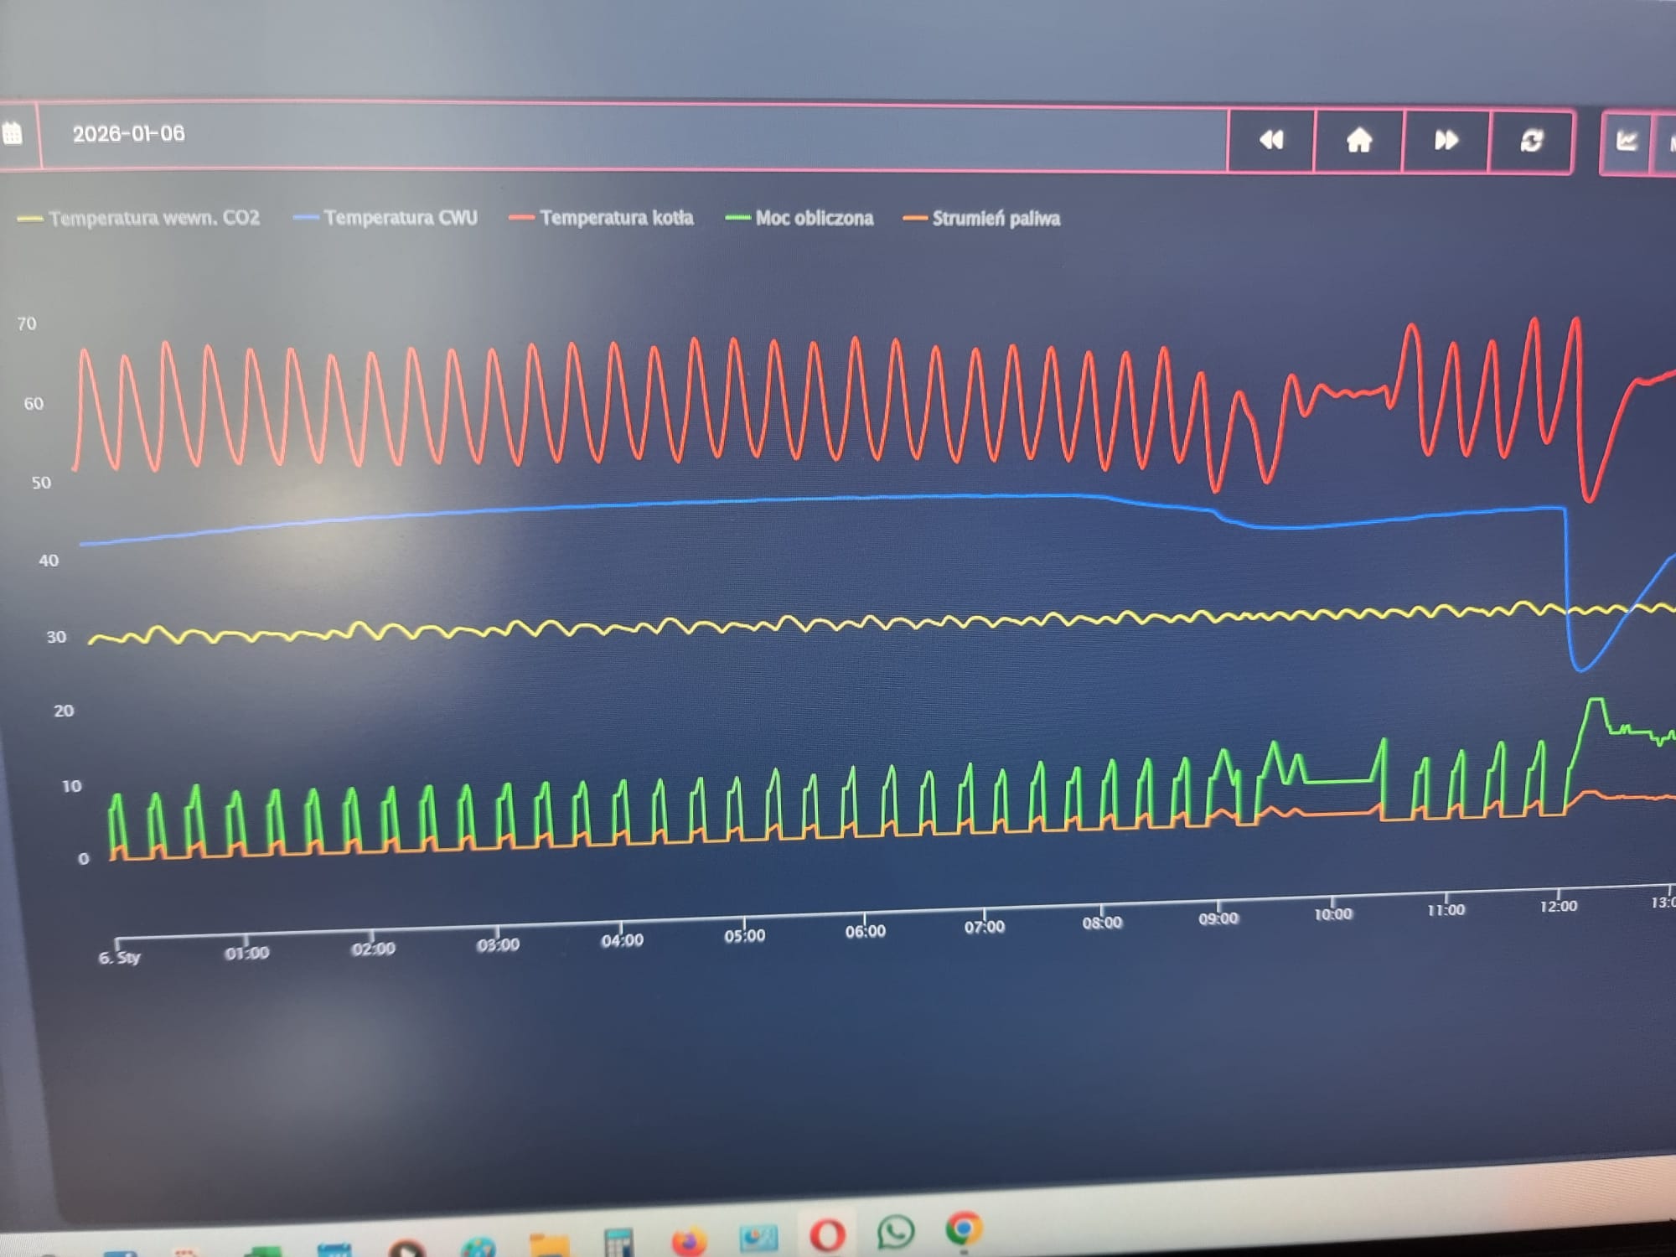Screen dimensions: 1676x1257
Task: Open the calendar picker icon
Action: pos(13,134)
